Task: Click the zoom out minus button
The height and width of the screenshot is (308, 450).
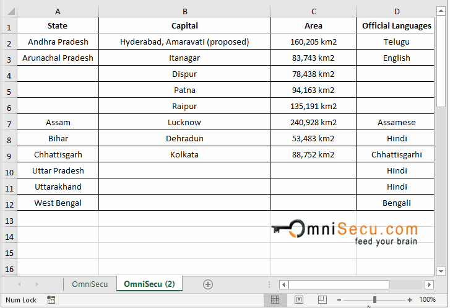Action: (339, 300)
